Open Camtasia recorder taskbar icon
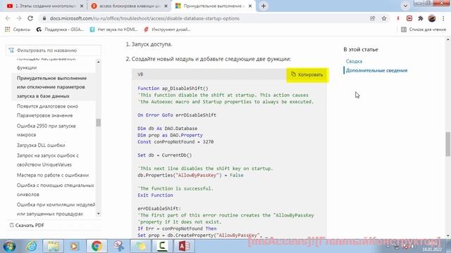The height and width of the screenshot is (253, 451). (x=162, y=246)
